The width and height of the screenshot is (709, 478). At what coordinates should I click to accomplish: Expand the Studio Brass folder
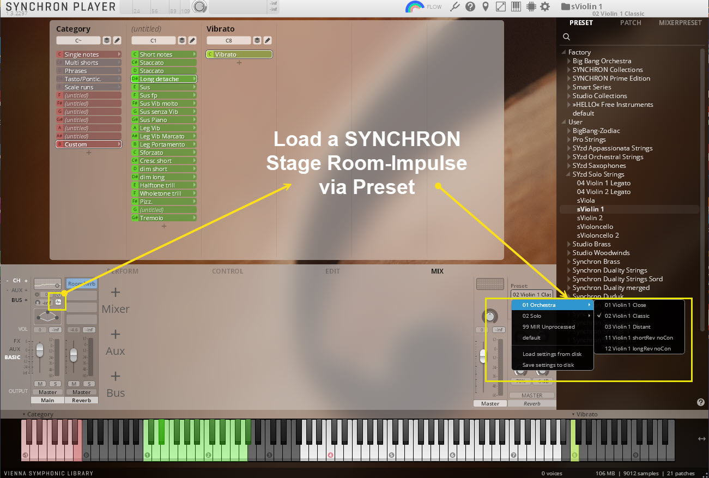point(570,244)
